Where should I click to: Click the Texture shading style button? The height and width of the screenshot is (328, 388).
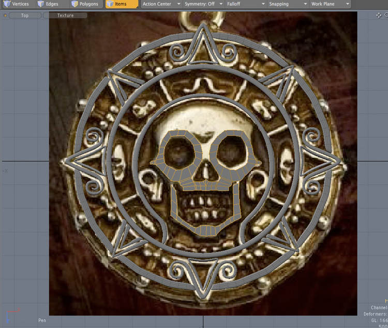(x=65, y=16)
